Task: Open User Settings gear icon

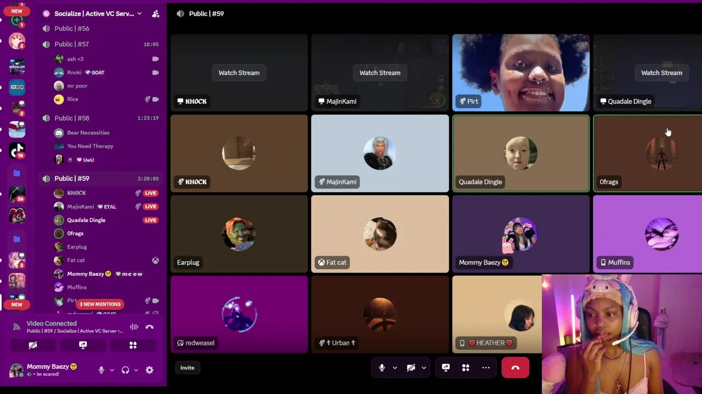Action: [x=149, y=370]
